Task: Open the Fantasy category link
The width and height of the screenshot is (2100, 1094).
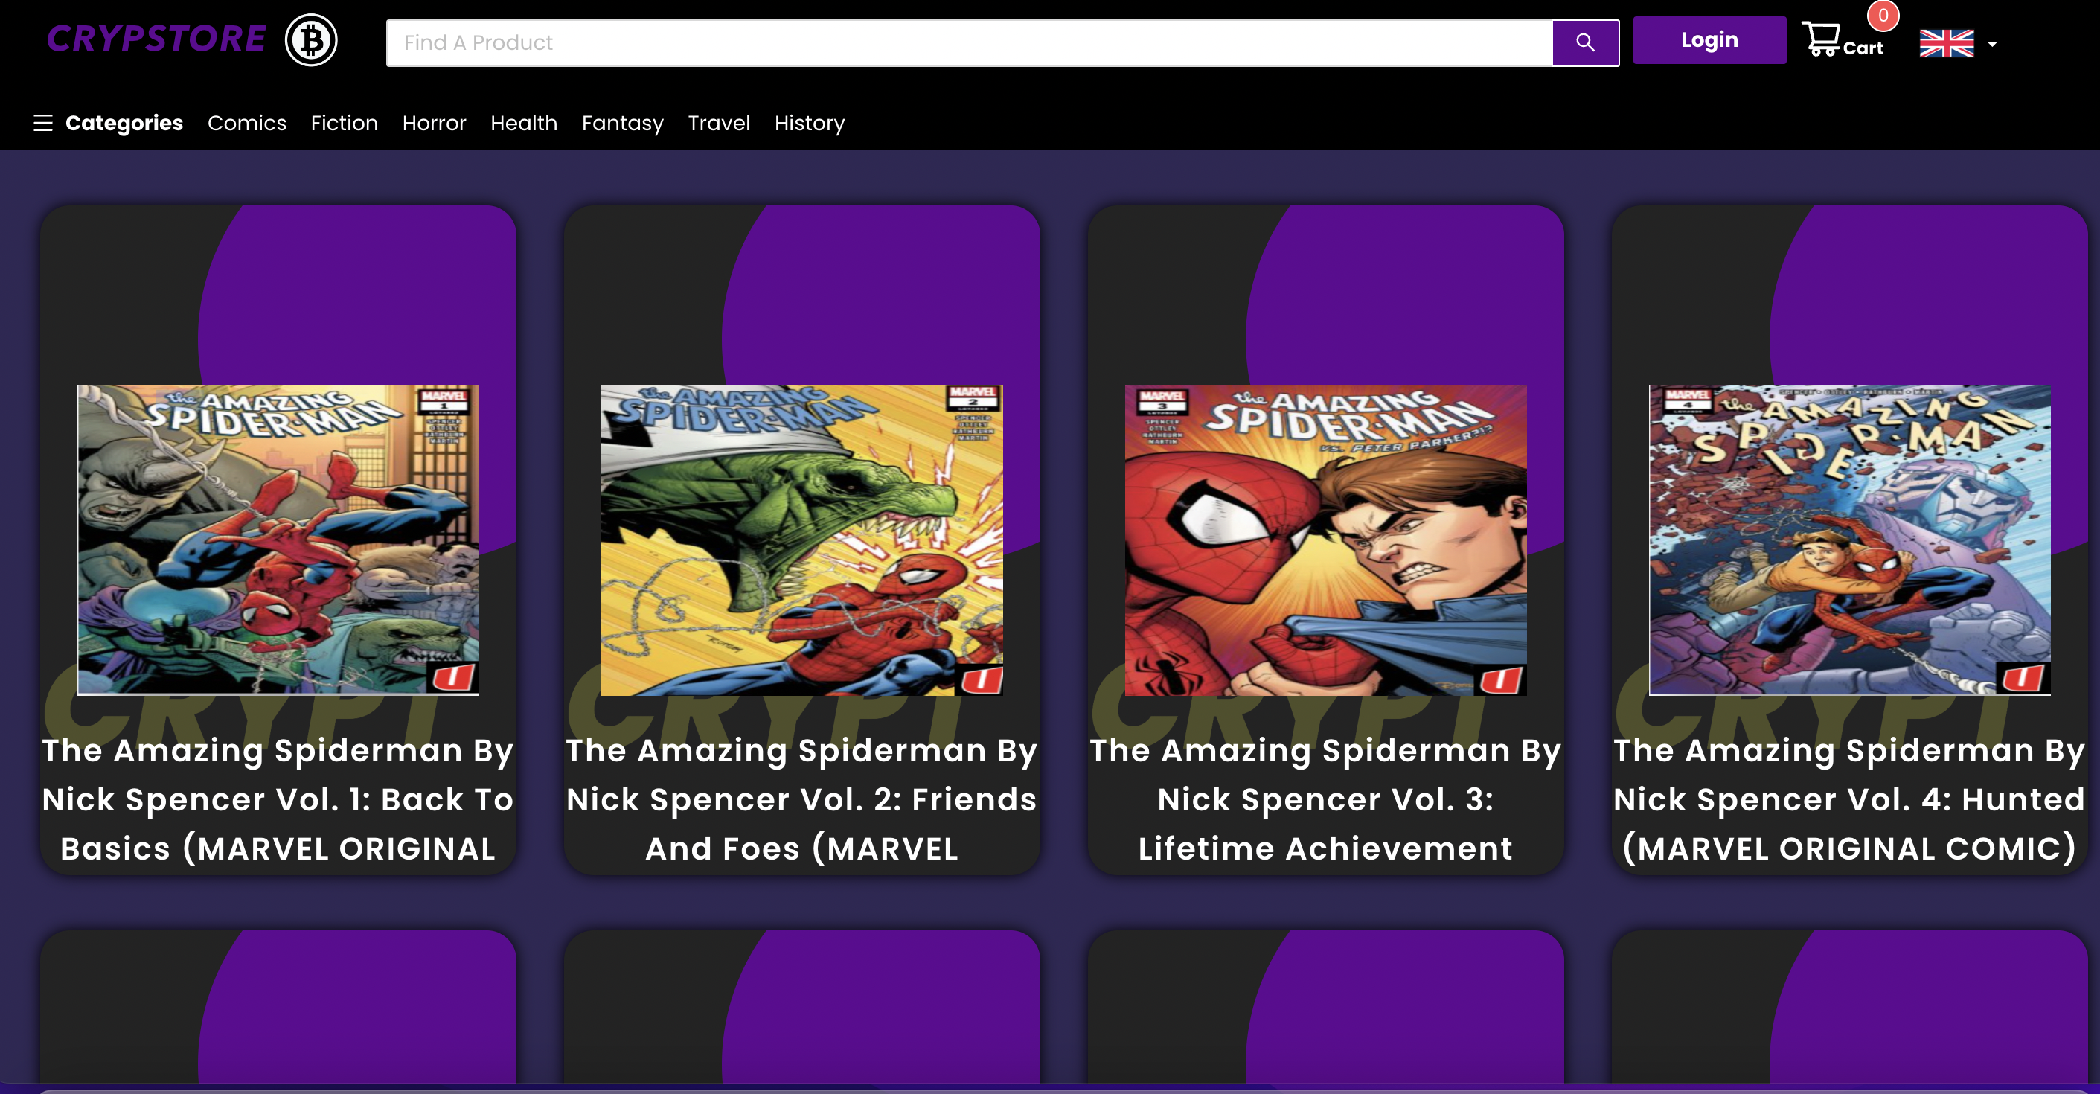Action: (x=622, y=123)
